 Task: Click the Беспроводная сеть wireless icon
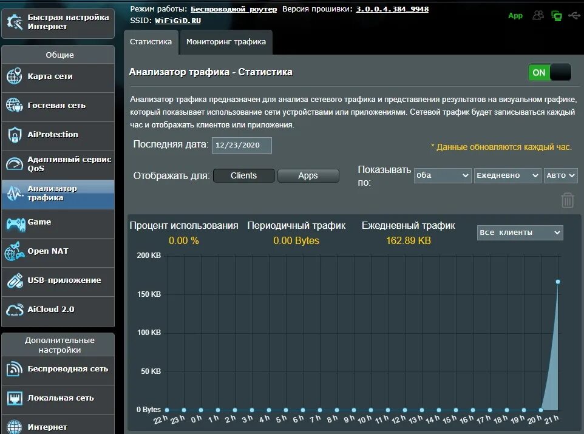point(14,369)
